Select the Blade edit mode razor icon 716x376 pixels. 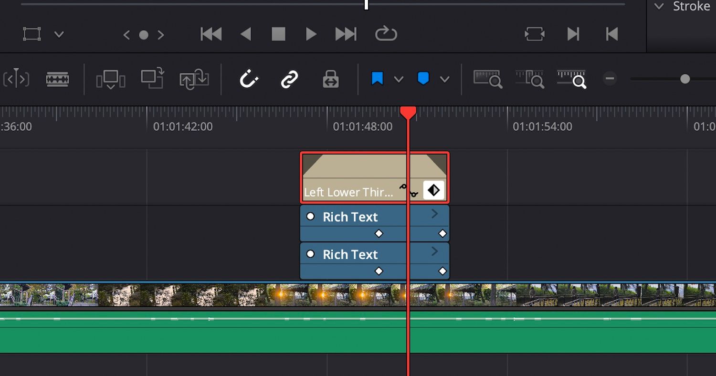57,79
